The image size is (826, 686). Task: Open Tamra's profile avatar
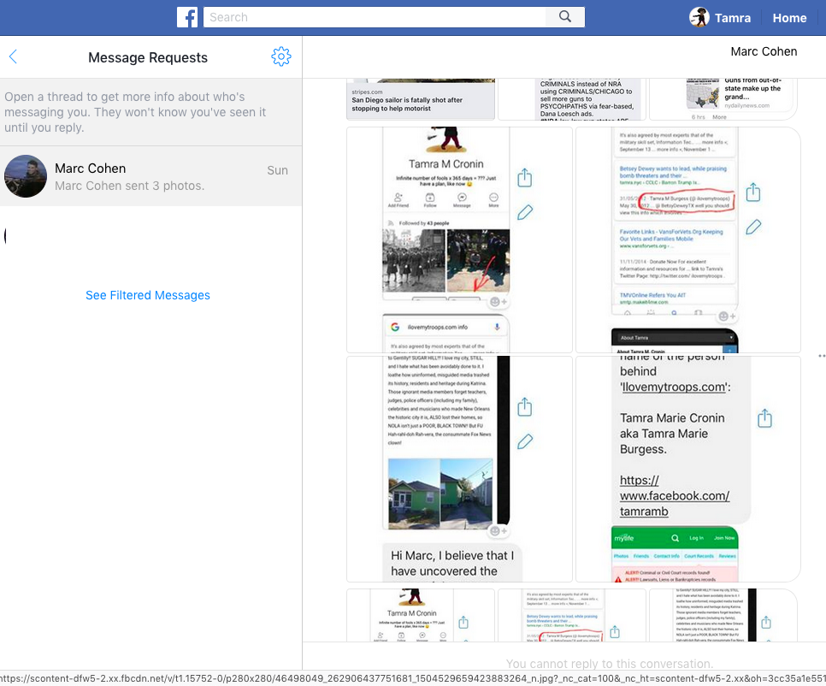(699, 17)
